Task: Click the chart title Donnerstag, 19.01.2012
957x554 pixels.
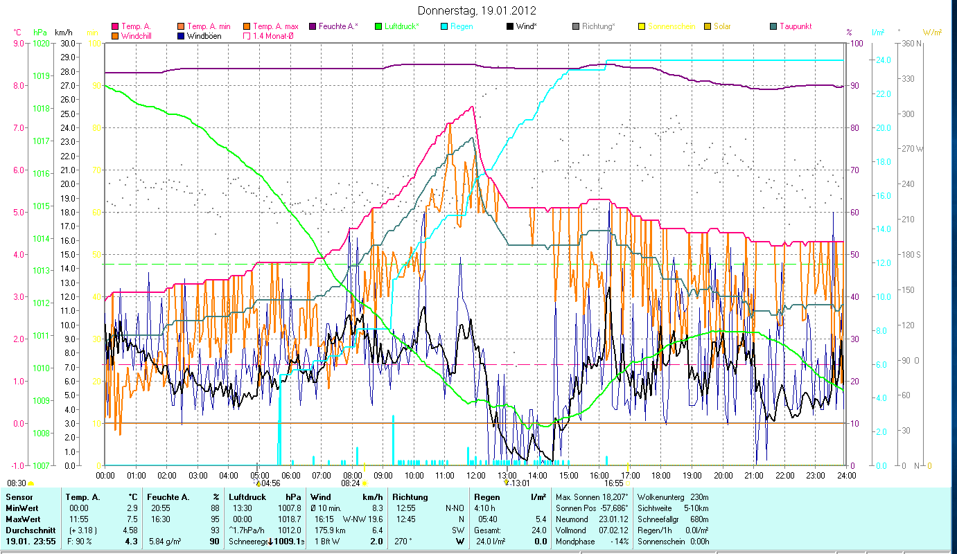Action: pos(477,10)
